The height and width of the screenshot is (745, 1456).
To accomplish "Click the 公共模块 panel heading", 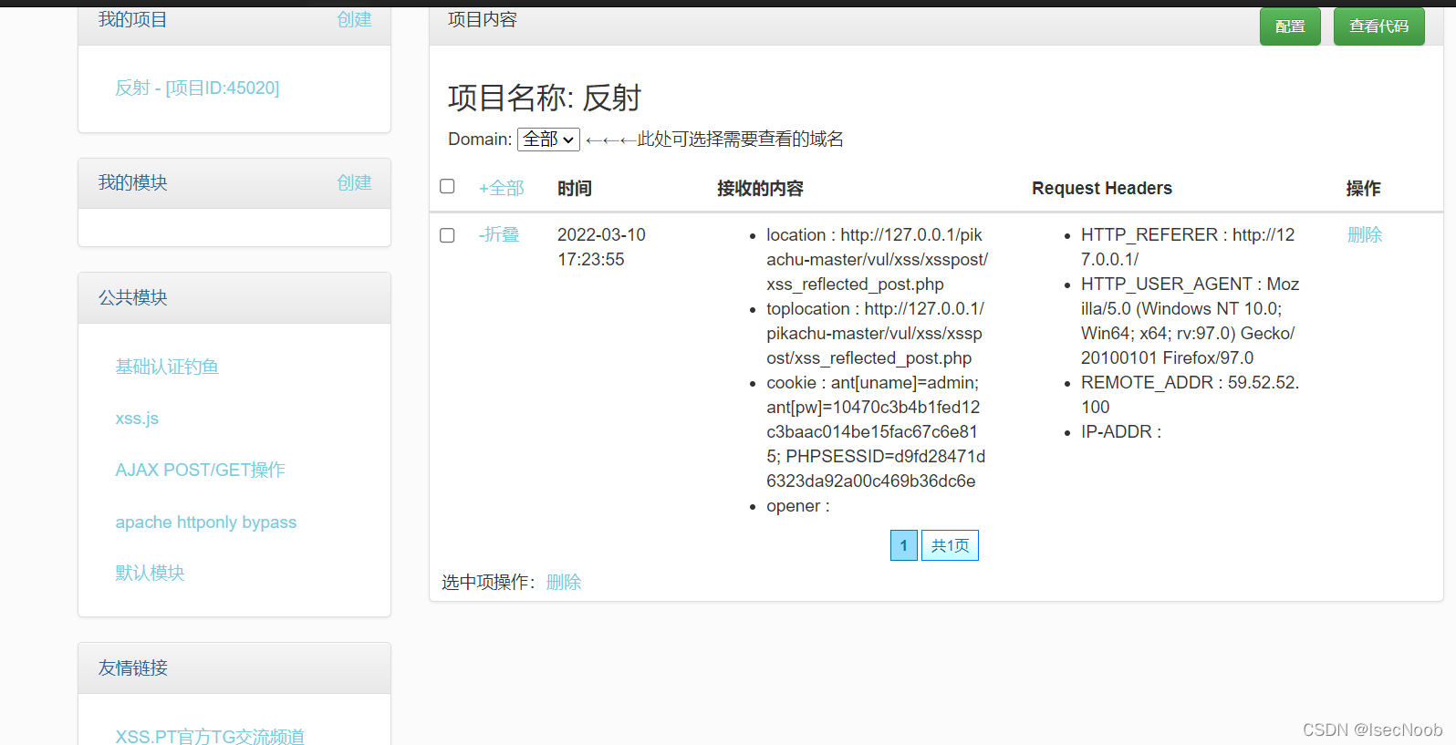I will pos(133,297).
